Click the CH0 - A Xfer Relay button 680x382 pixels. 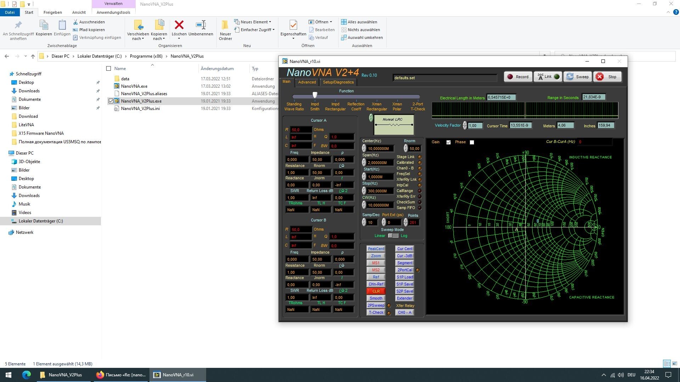[x=404, y=312]
